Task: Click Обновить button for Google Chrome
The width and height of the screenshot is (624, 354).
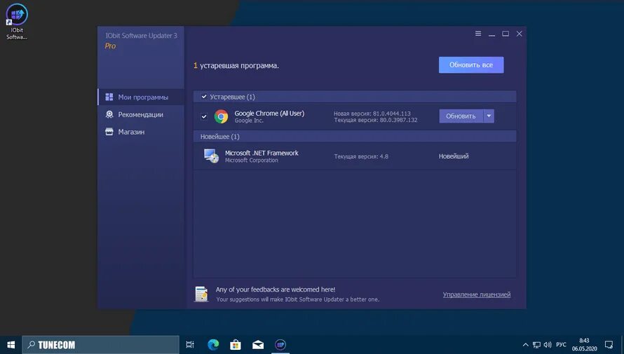Action: pyautogui.click(x=461, y=116)
